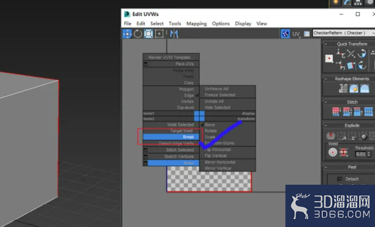Open the CheckerPattern texture dropdown
The height and width of the screenshot is (227, 375).
tap(344, 33)
